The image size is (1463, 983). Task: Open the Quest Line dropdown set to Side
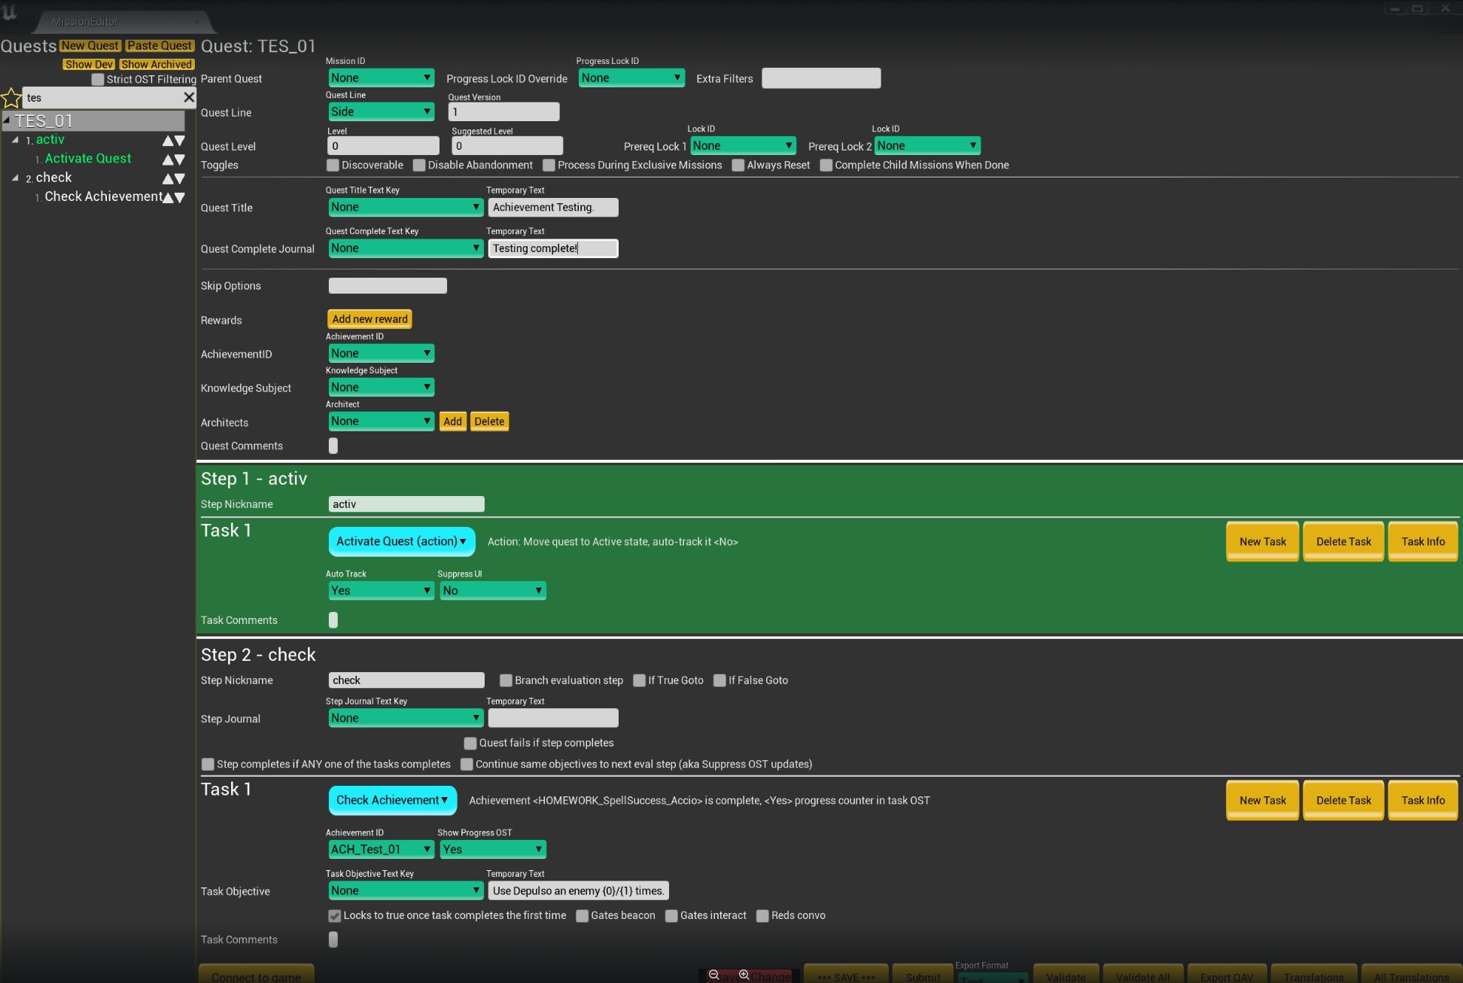(x=381, y=112)
